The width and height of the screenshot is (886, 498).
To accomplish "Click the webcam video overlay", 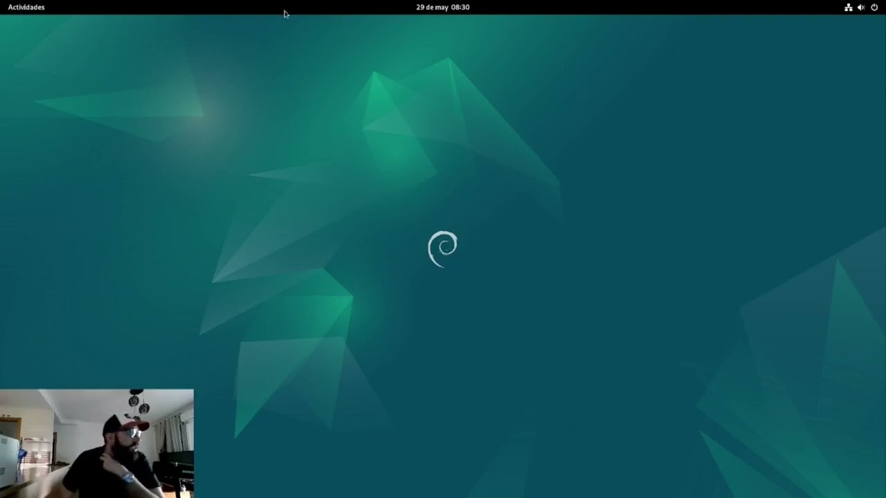I will 97,443.
